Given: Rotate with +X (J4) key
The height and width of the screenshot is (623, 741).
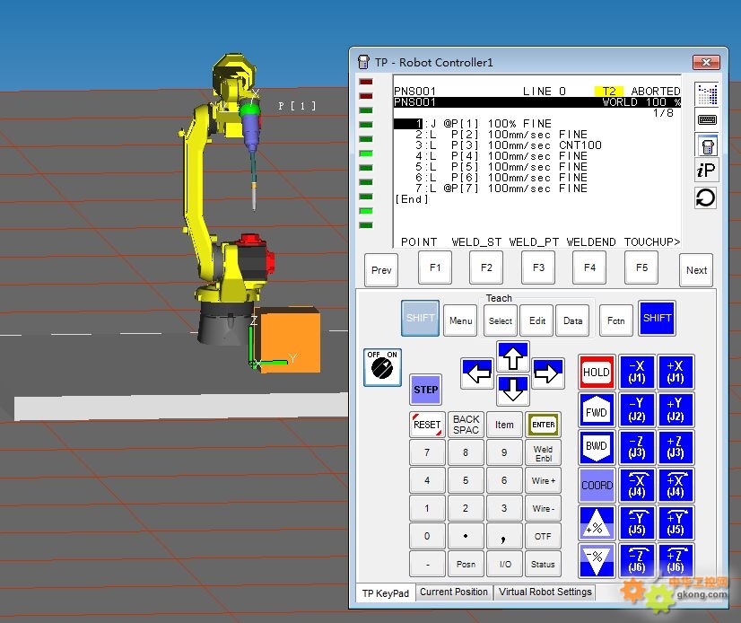Looking at the screenshot, I should pyautogui.click(x=676, y=486).
